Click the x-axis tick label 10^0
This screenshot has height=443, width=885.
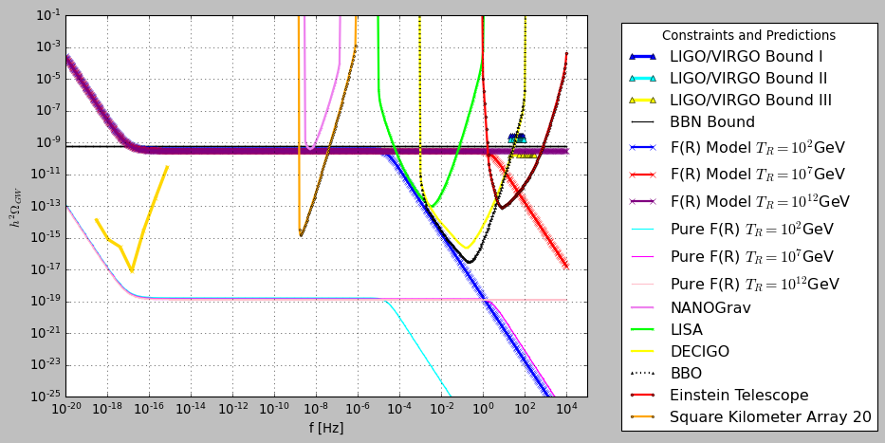click(x=484, y=408)
